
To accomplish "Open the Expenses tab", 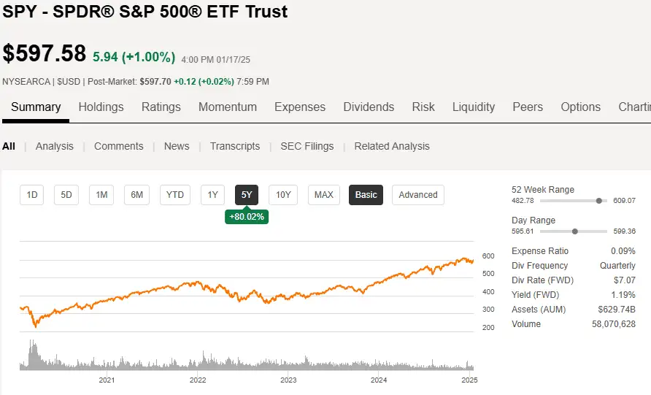I will coord(300,107).
